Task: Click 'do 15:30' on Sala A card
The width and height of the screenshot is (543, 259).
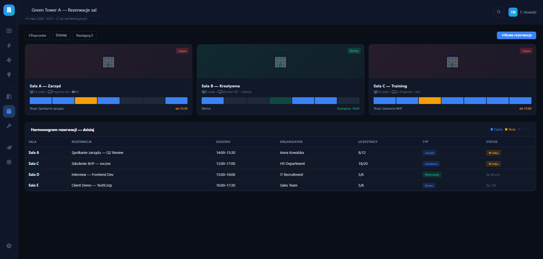Action: pyautogui.click(x=181, y=109)
